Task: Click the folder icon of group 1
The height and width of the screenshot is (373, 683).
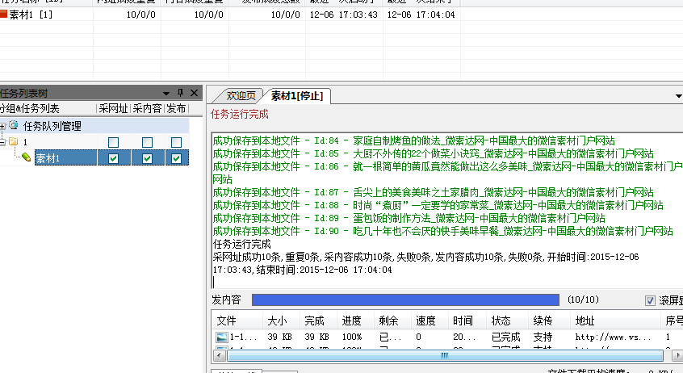Action: [x=14, y=141]
